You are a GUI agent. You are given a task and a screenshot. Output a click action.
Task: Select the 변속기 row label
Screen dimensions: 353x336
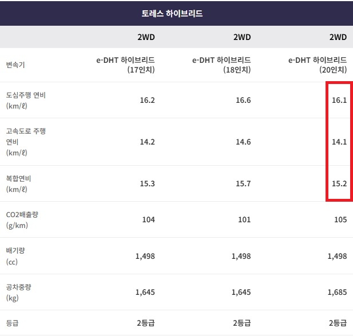pos(15,65)
